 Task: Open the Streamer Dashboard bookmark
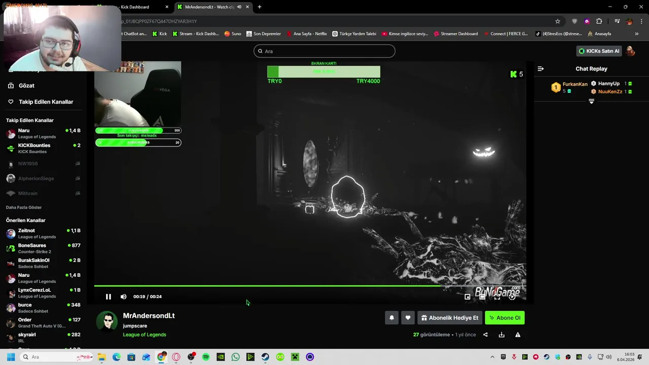(x=456, y=34)
